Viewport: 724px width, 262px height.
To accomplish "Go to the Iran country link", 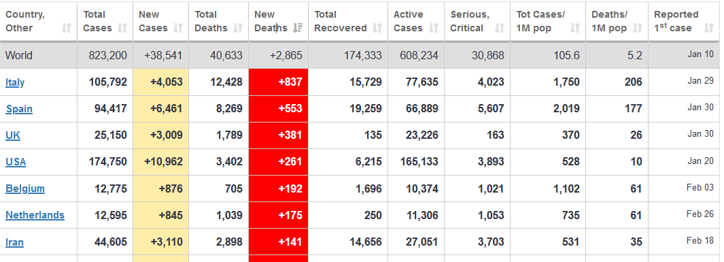I will 14,242.
